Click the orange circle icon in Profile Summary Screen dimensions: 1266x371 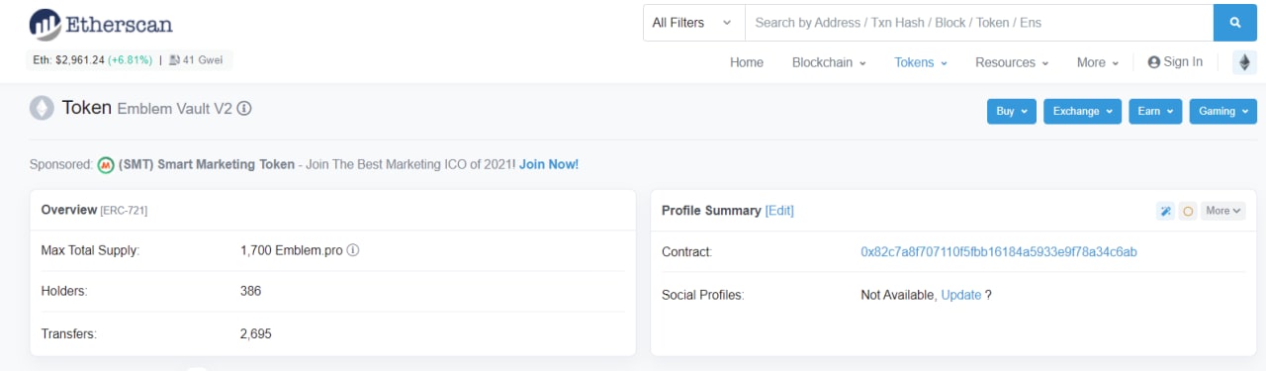1188,211
